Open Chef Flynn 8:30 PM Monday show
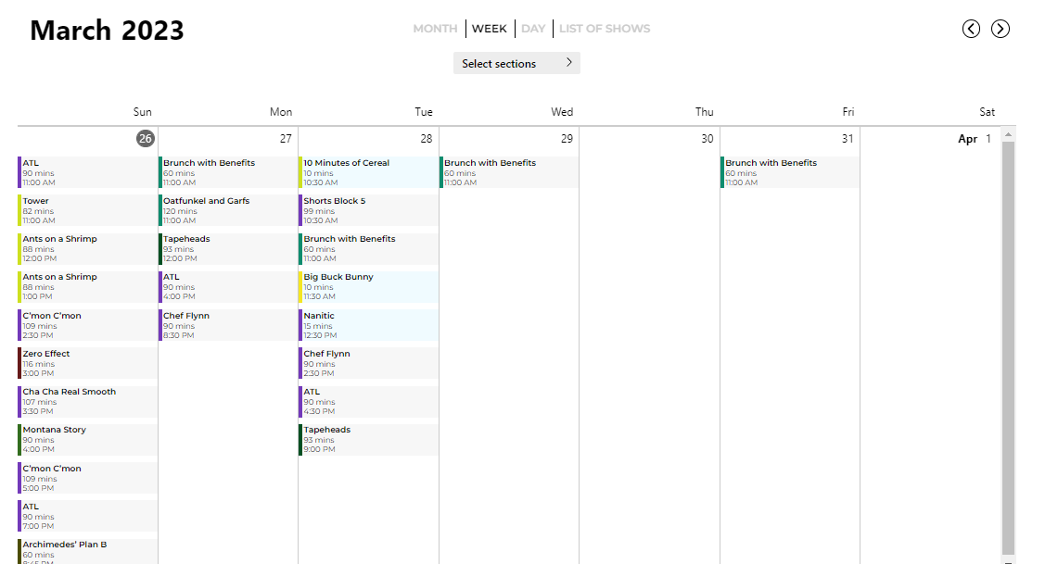 228,325
